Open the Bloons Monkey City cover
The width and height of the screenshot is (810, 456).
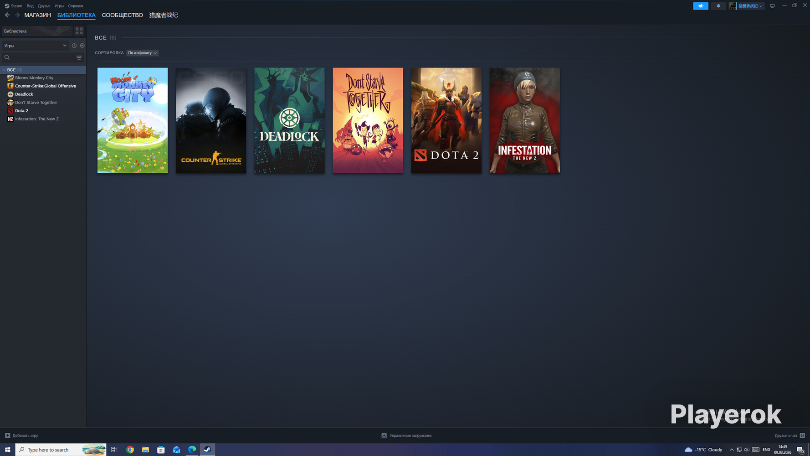[133, 120]
